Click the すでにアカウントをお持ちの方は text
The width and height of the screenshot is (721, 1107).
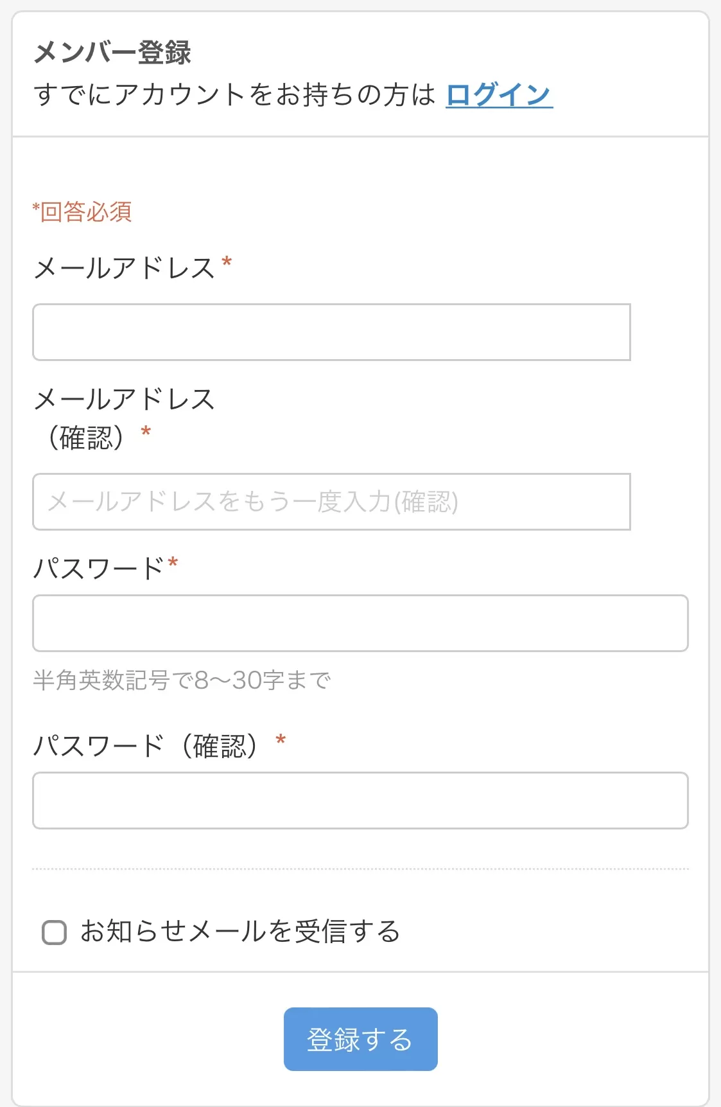234,95
